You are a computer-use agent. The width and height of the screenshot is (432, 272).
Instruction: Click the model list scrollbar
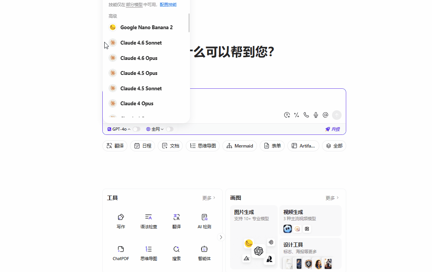[x=189, y=23]
